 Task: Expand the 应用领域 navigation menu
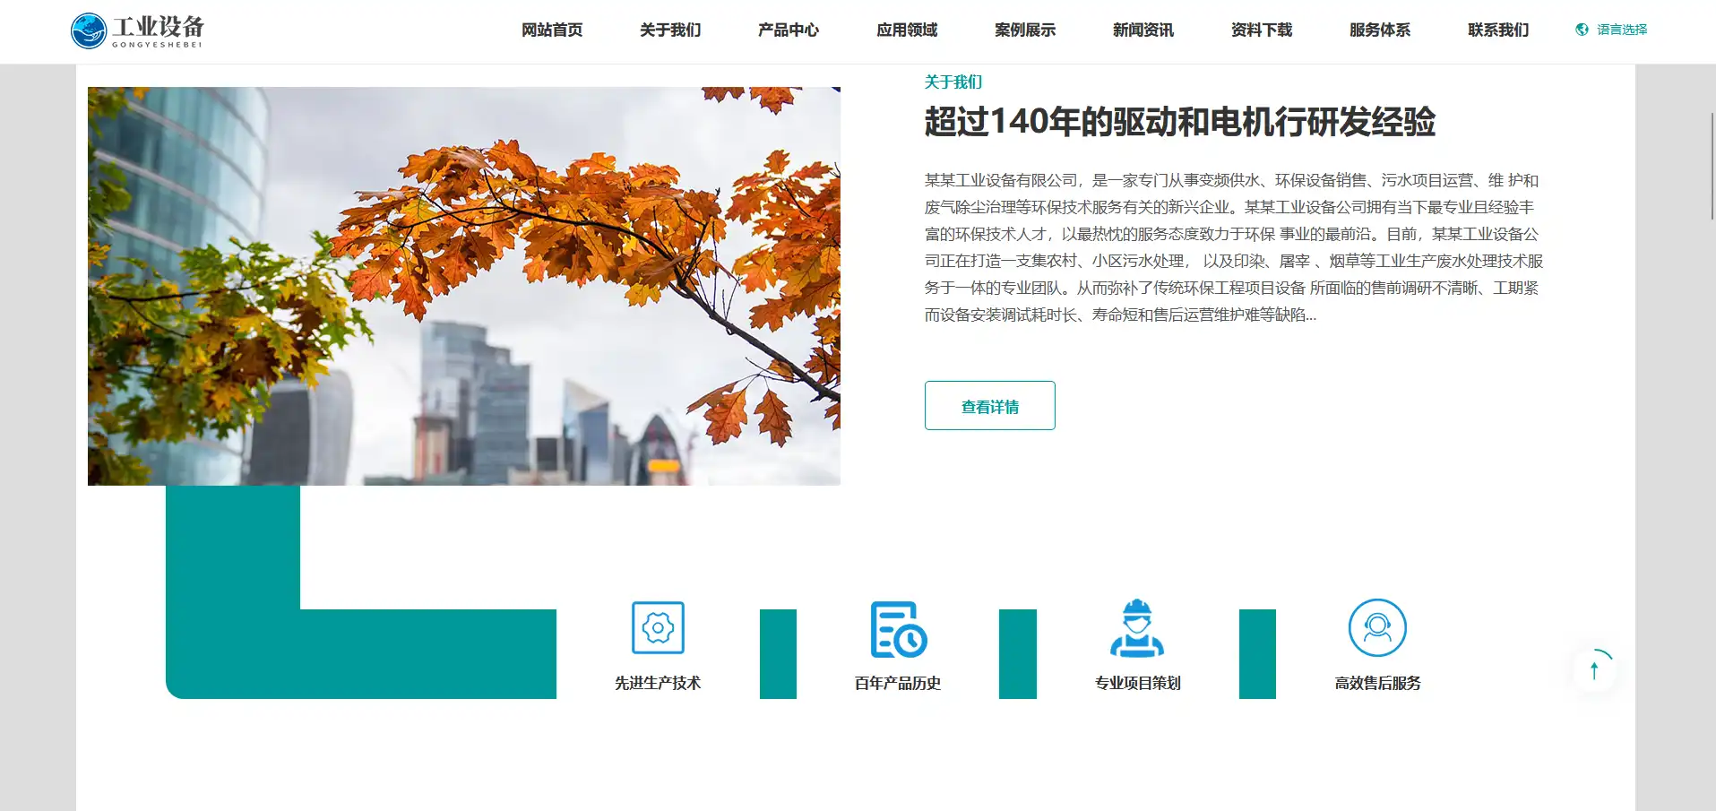tap(907, 30)
